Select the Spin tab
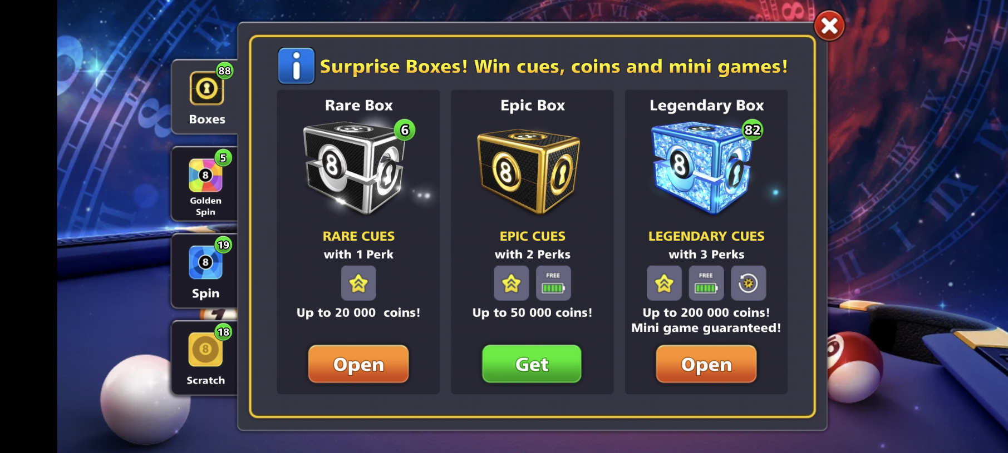Screen dimensions: 1008x453 (x=205, y=271)
